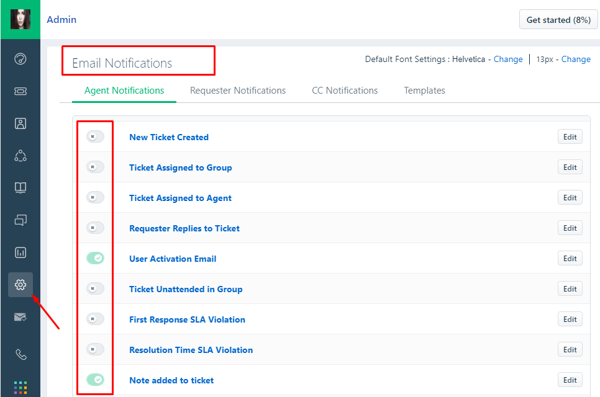
Task: Open the Ticket Assigned to Group link
Action: click(x=181, y=167)
